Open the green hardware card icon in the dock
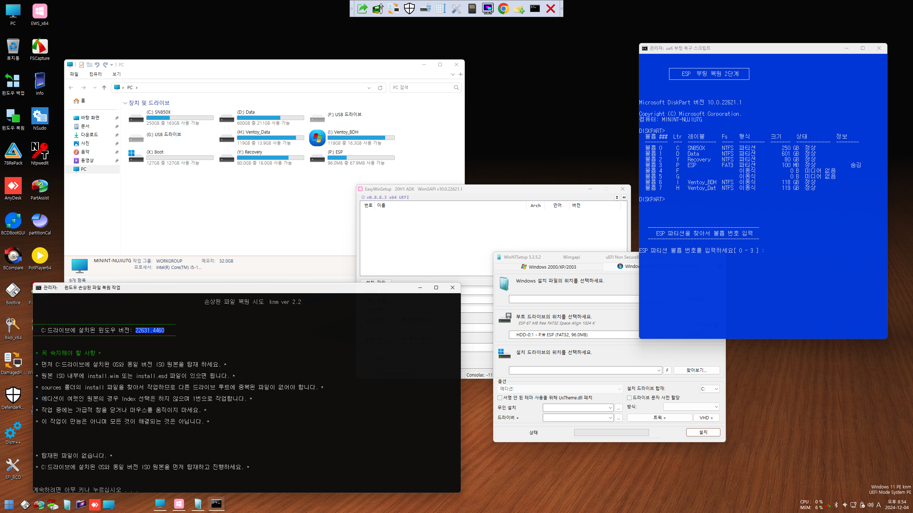 [x=378, y=9]
